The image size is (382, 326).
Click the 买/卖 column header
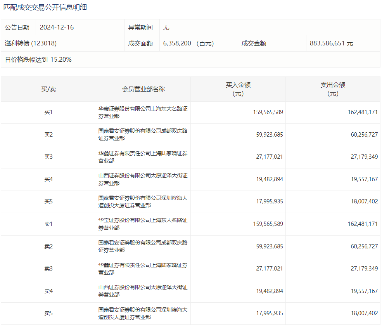(x=48, y=89)
